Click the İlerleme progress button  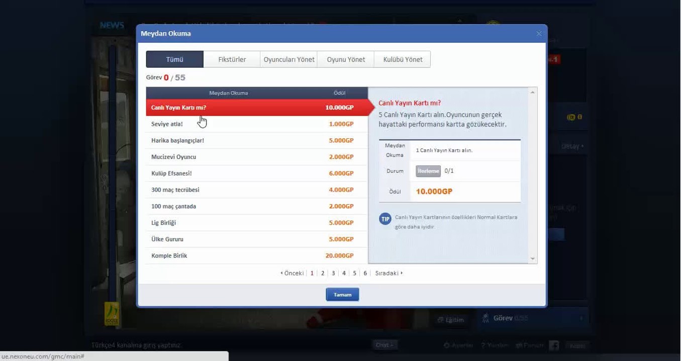[x=428, y=171]
